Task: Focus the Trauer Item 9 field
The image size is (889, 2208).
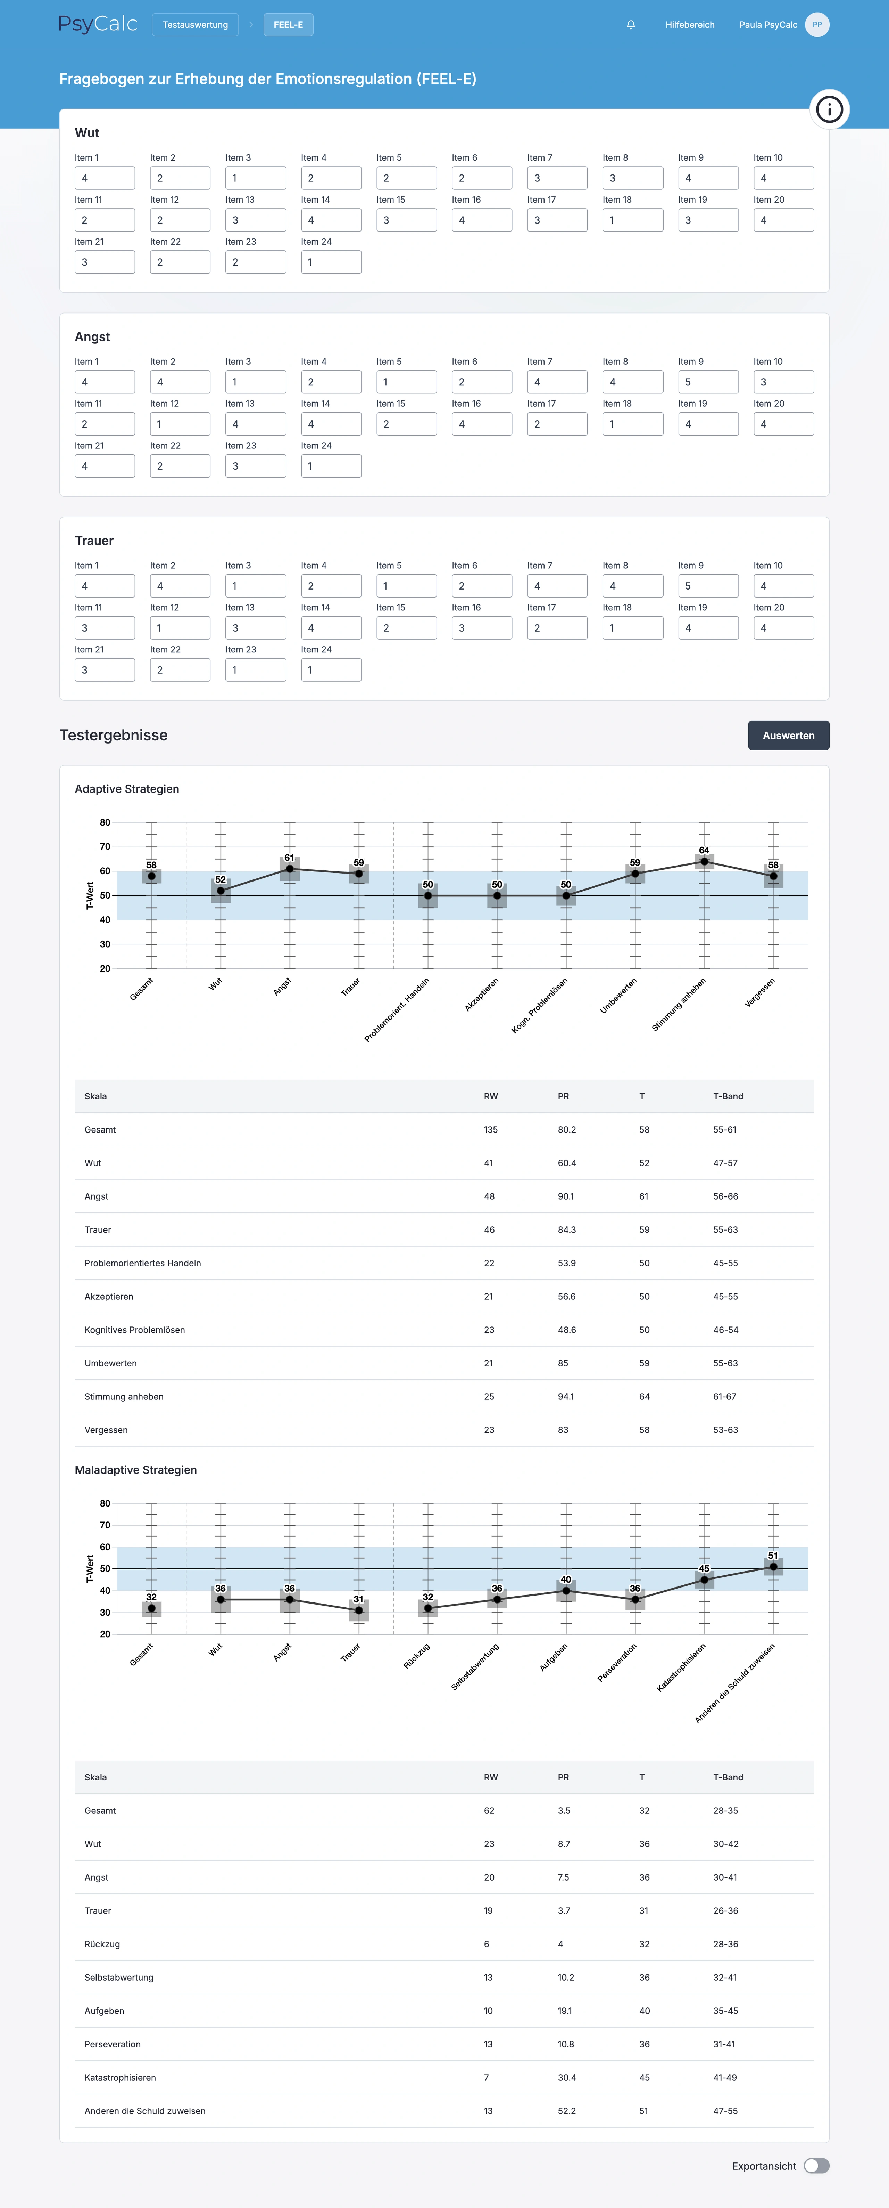Action: click(x=708, y=586)
